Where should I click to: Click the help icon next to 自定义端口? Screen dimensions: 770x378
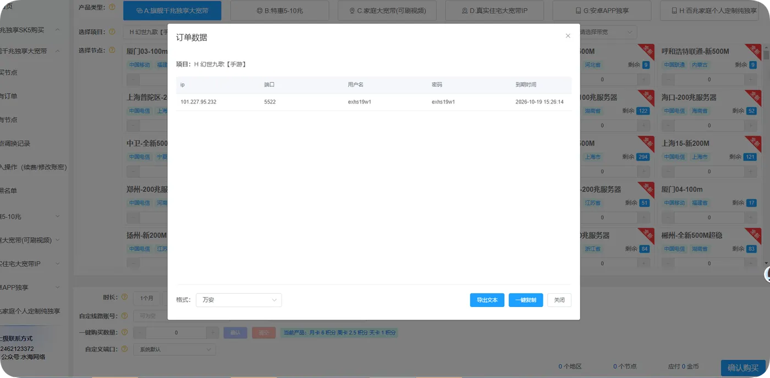pos(124,349)
